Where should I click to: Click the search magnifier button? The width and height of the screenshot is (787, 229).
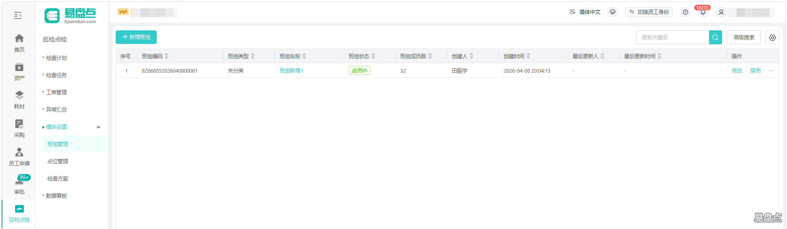tap(715, 37)
